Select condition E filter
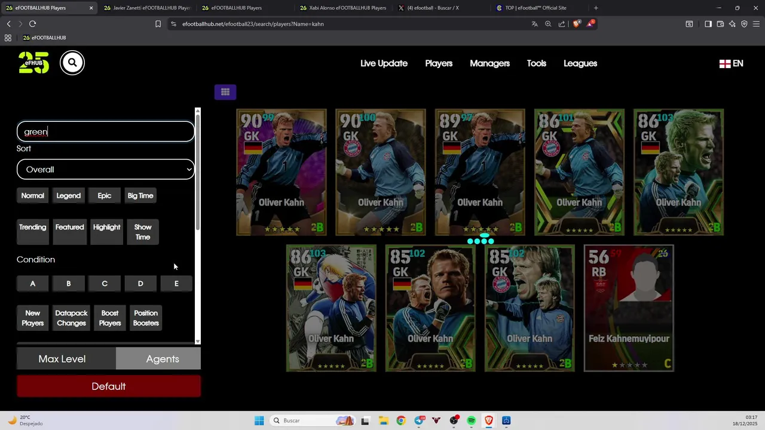This screenshot has height=430, width=765. pos(176,284)
